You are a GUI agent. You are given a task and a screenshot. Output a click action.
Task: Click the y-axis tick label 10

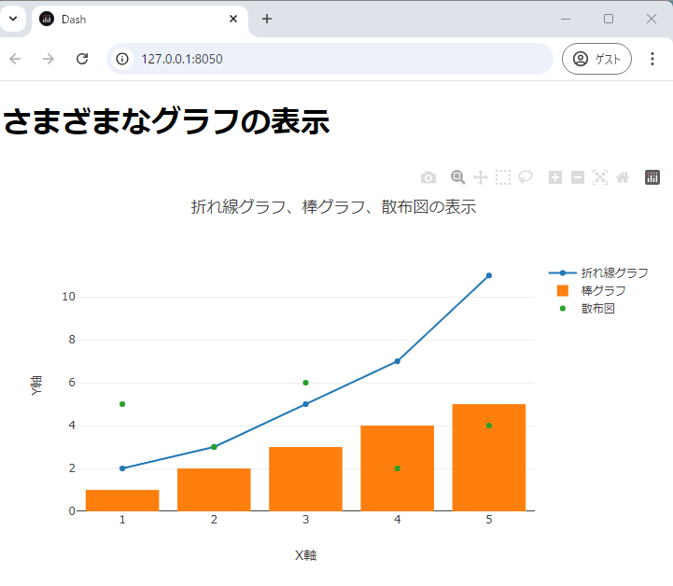click(68, 297)
